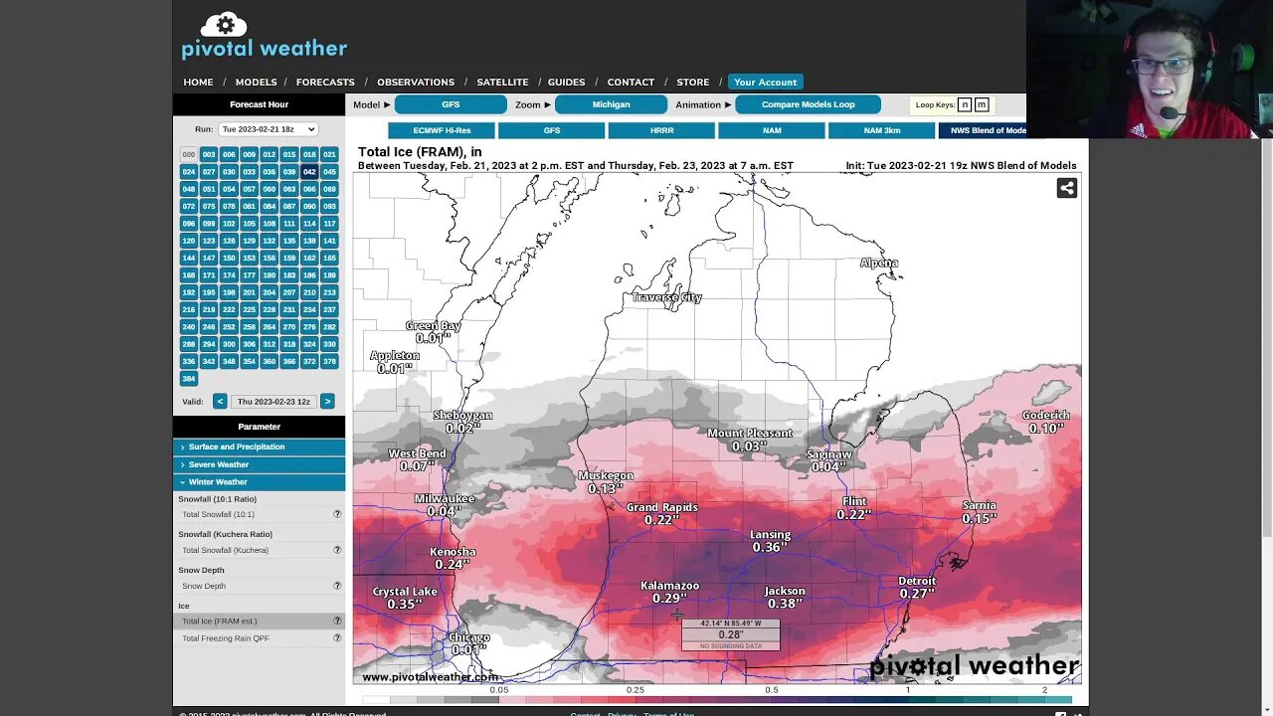
Task: Select forecast hour 120
Action: 188,241
